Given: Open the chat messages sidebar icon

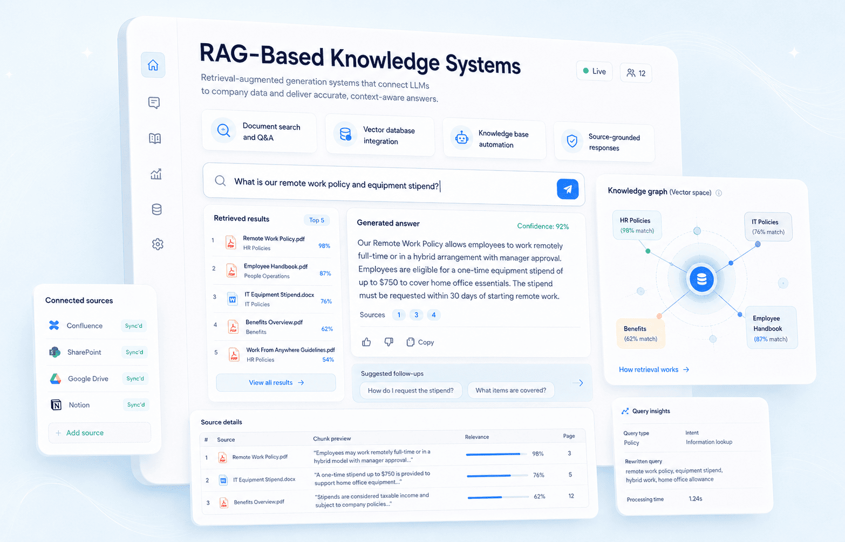Looking at the screenshot, I should [154, 102].
